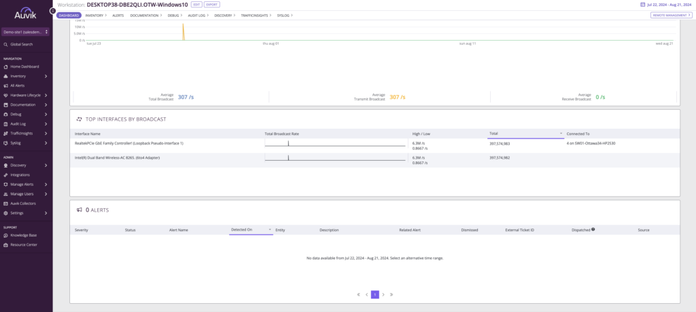Click the Realtek PCIe GbE interface row name
Image resolution: width=696 pixels, height=312 pixels.
129,143
